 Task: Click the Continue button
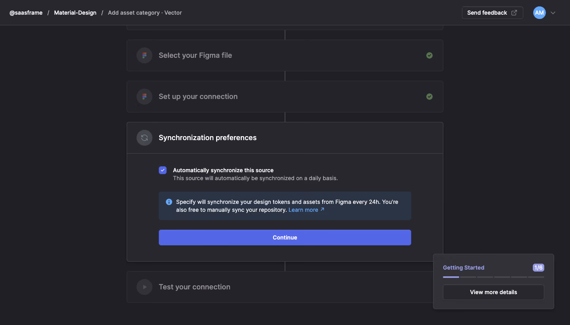click(x=285, y=238)
